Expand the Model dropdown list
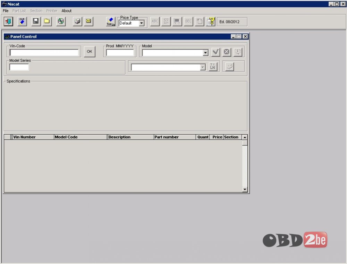The width and height of the screenshot is (347, 264). coord(205,53)
